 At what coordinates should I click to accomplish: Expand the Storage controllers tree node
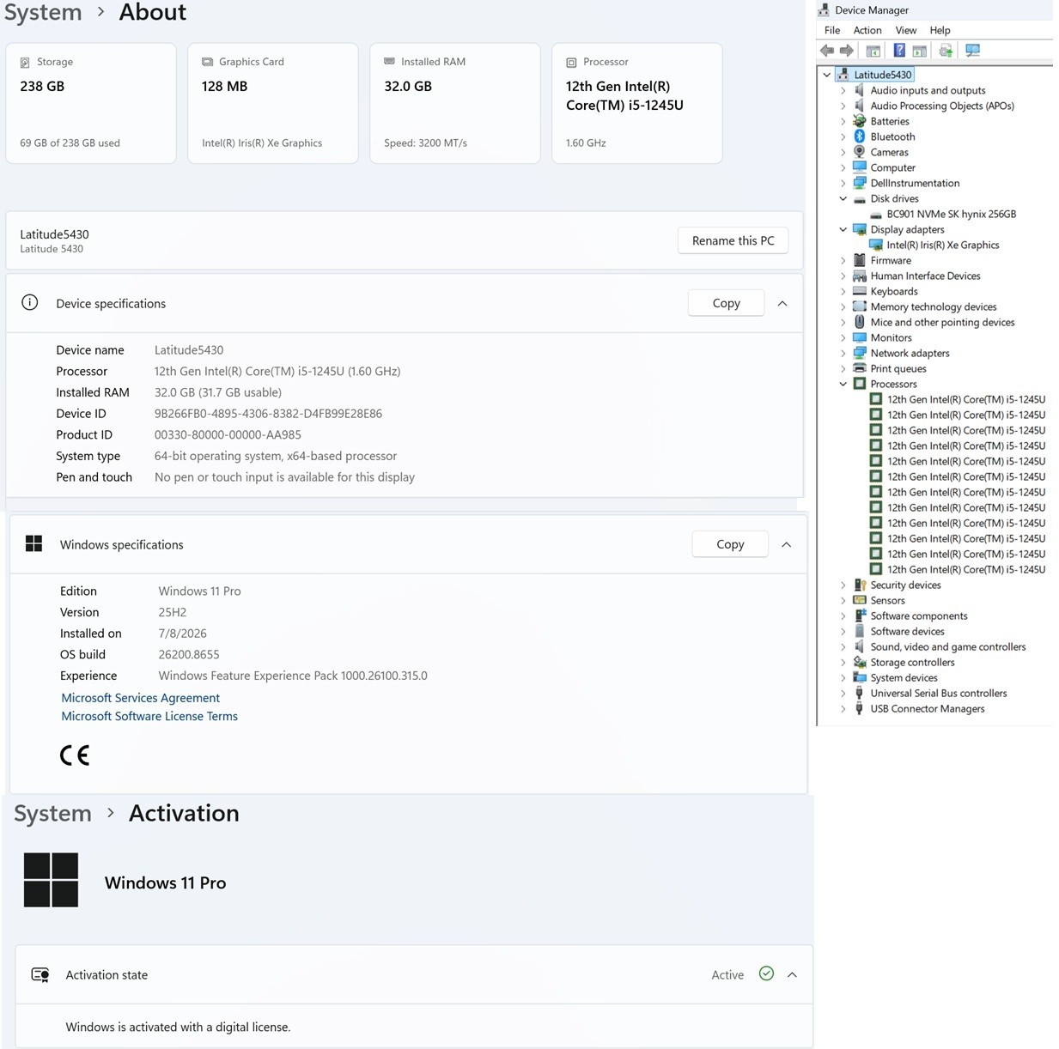click(x=843, y=662)
